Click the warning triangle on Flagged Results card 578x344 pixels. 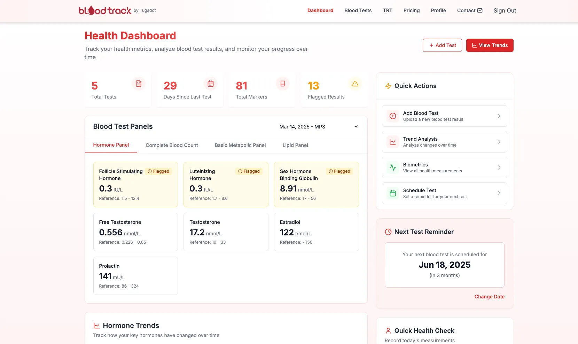pyautogui.click(x=355, y=84)
